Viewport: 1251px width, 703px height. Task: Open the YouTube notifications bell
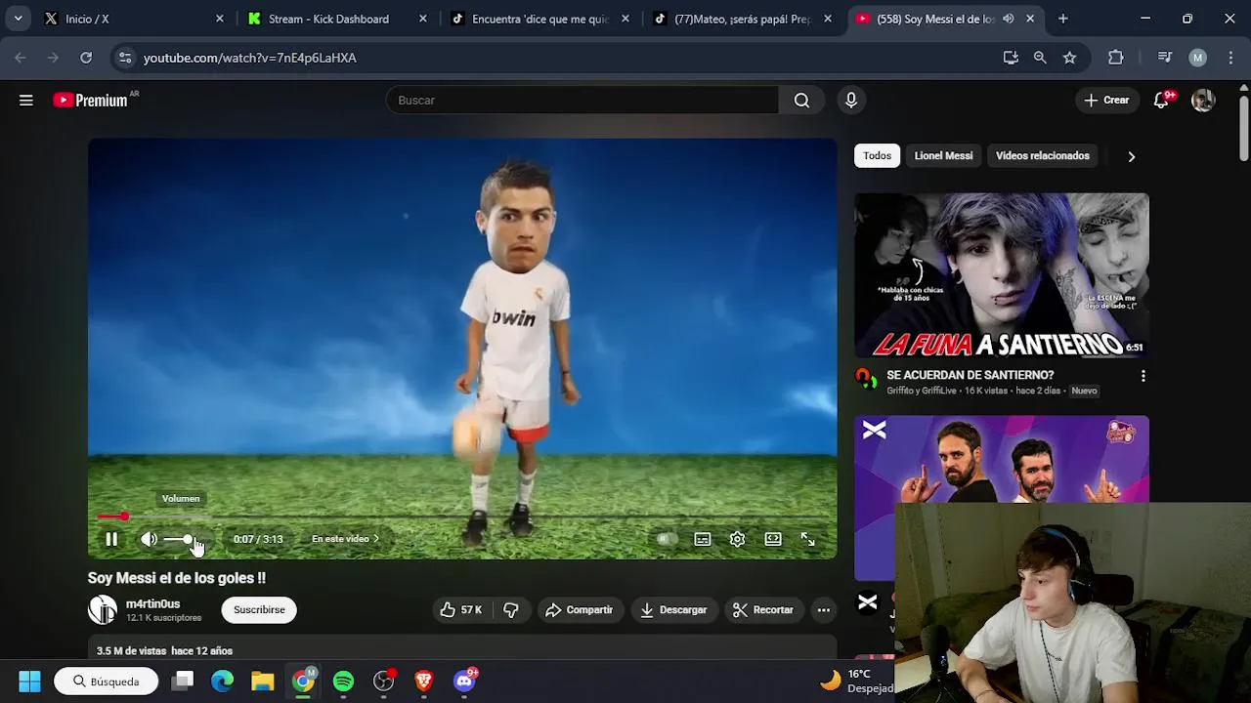[1161, 100]
